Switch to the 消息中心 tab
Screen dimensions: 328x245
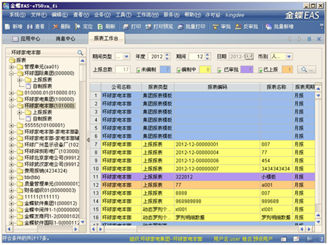pos(65,39)
